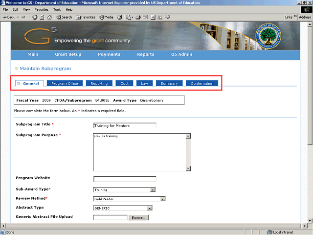Open the File menu
This screenshot has height=235, width=313.
click(5, 9)
